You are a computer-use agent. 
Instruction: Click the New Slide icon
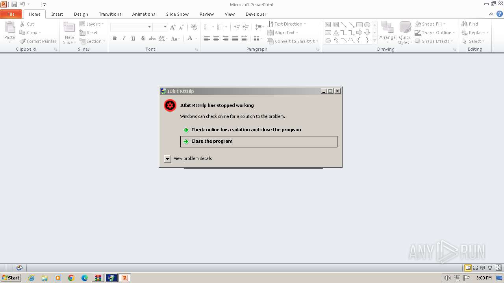(x=69, y=28)
